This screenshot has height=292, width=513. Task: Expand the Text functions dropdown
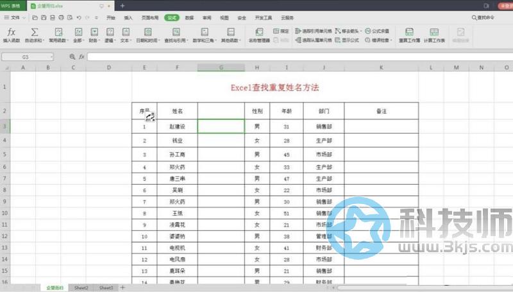point(126,35)
